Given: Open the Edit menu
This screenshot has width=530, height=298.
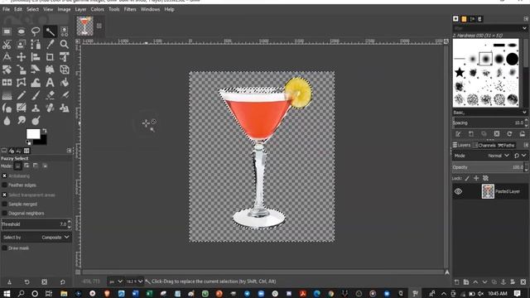Looking at the screenshot, I should (18, 9).
